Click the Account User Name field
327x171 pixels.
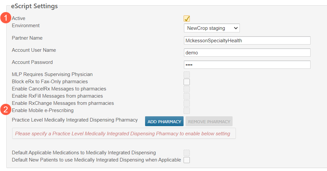coord(247,53)
